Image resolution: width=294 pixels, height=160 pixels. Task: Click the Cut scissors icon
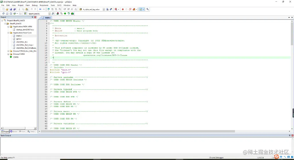tap(19, 9)
